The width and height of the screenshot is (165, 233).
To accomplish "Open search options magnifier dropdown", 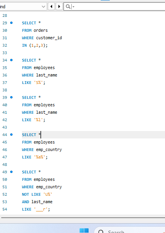I will (x=70, y=7).
